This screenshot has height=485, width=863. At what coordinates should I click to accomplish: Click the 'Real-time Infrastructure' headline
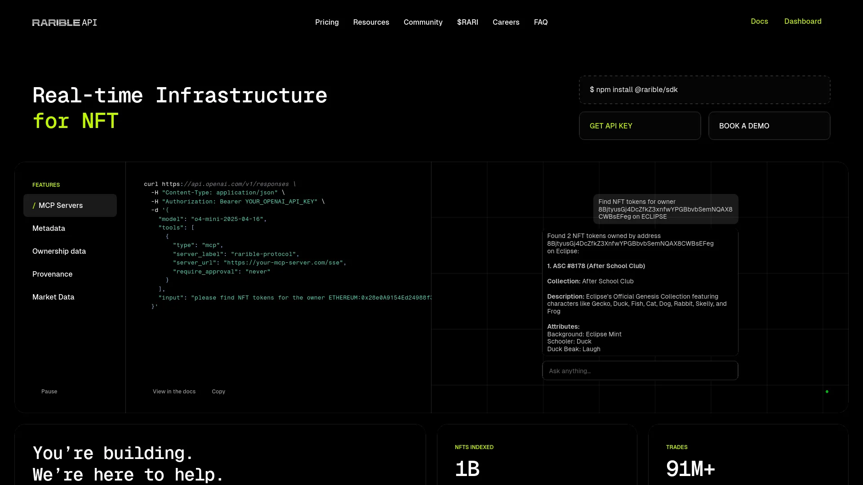coord(180,96)
